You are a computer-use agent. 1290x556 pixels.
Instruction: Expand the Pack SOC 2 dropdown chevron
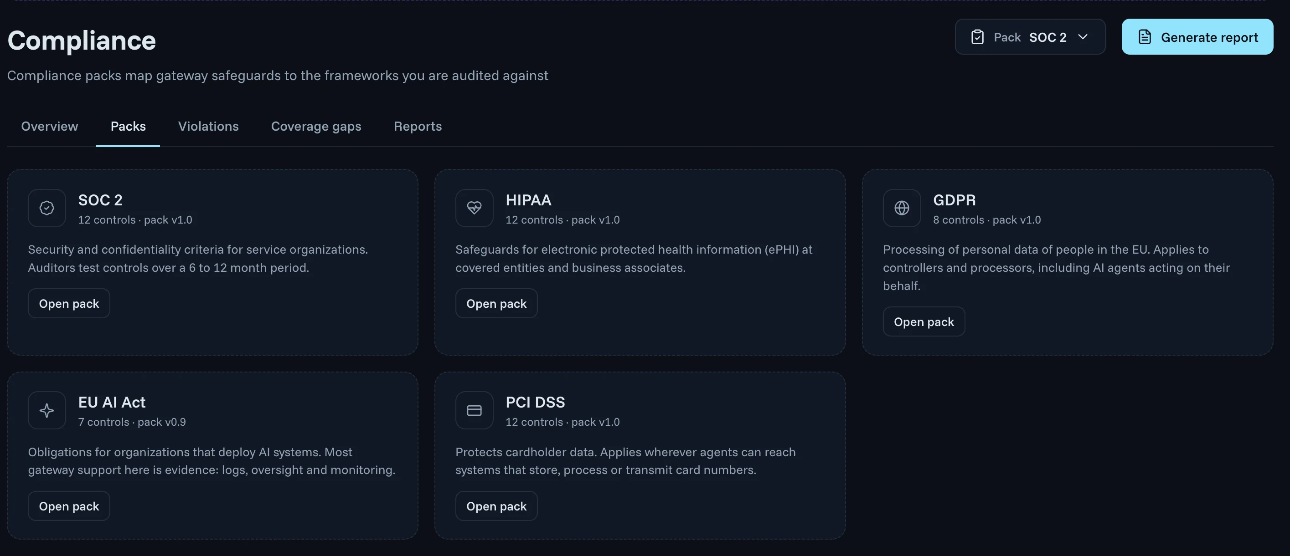pyautogui.click(x=1083, y=37)
